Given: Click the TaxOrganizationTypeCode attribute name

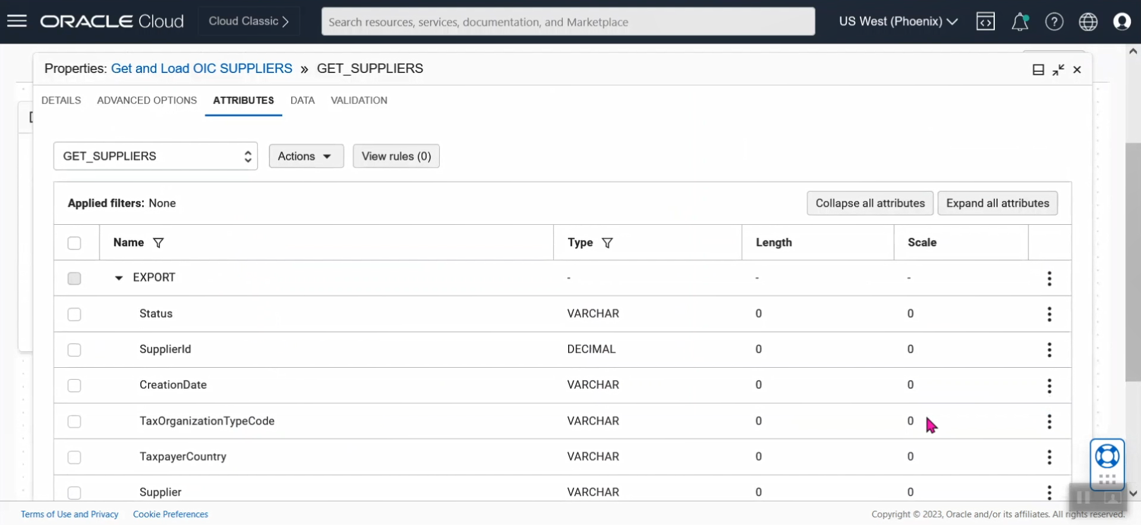Looking at the screenshot, I should click(207, 421).
